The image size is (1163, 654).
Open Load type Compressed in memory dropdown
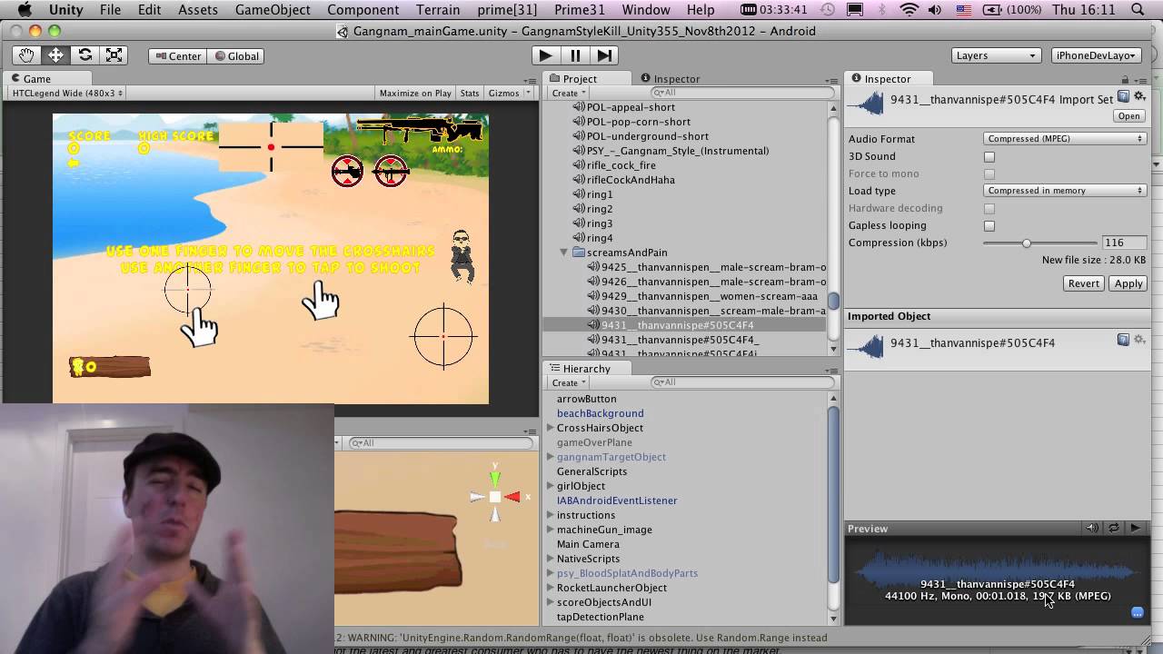coord(1065,191)
